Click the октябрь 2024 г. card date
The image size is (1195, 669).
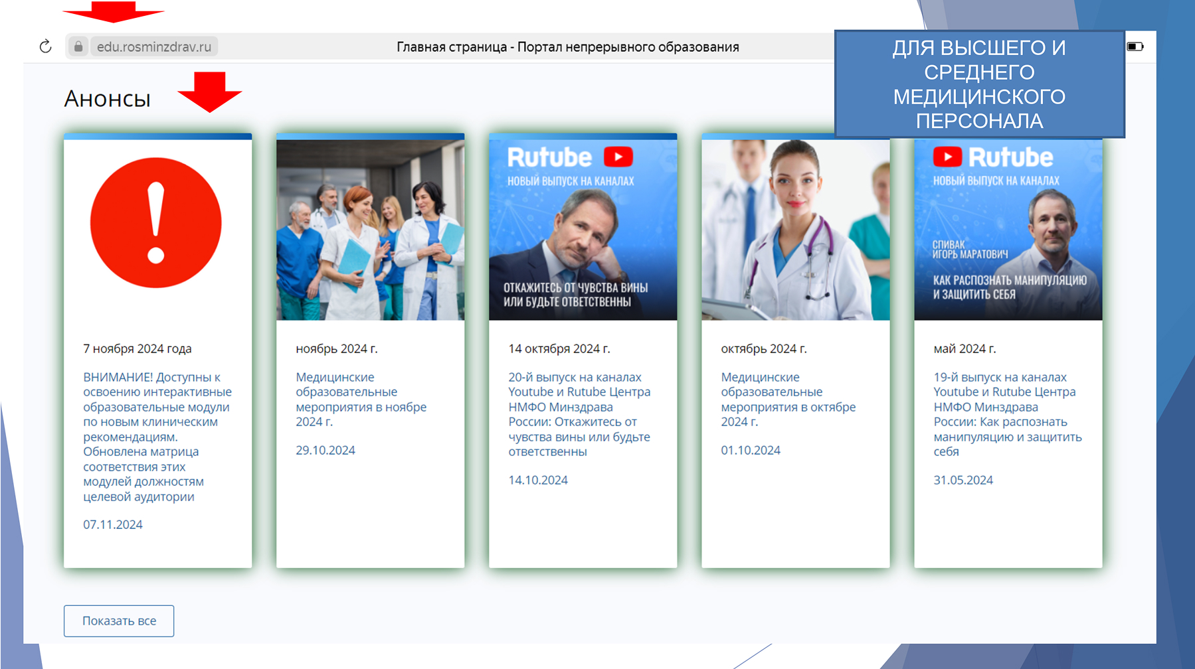coord(764,348)
